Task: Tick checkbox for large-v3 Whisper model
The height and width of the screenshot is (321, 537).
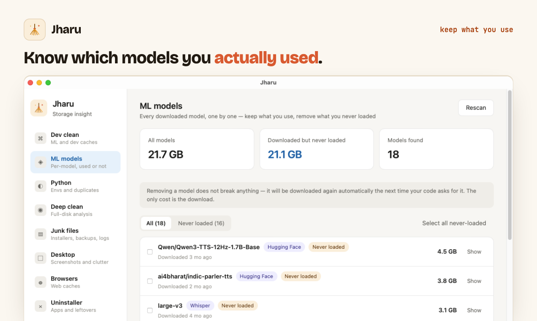Action: (150, 310)
